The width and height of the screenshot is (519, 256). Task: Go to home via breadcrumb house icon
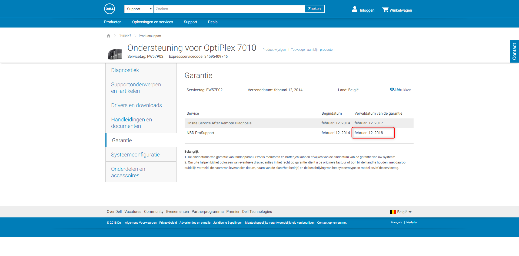[x=108, y=36]
